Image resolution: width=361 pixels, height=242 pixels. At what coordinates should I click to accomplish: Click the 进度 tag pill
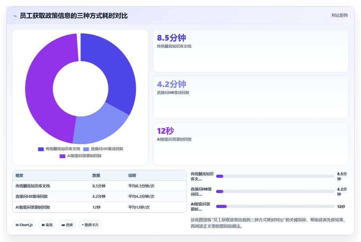click(67, 225)
